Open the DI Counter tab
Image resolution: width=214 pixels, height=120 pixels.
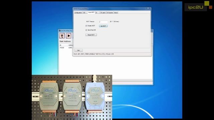[x=110, y=13]
